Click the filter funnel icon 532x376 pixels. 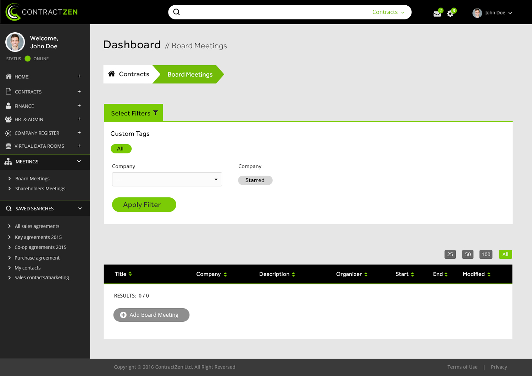click(x=155, y=113)
